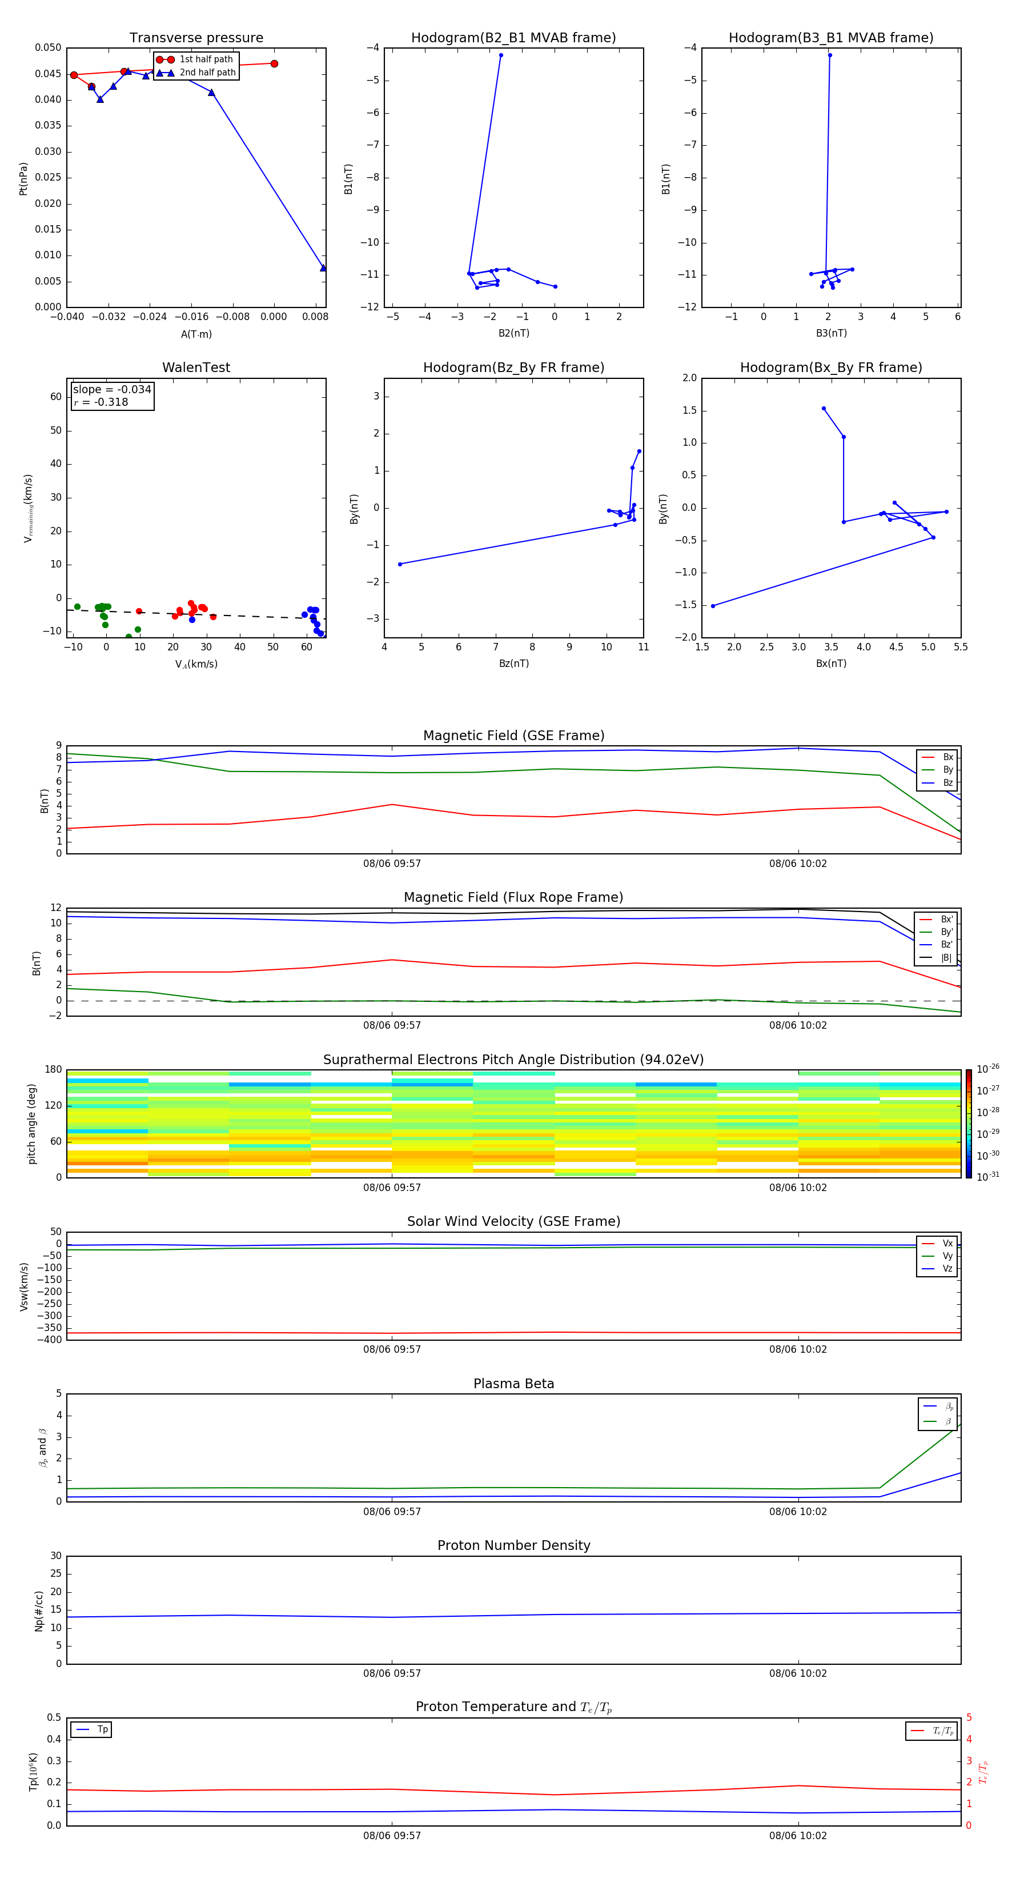Screen dimensions: 1028x1886
Task: Click 'By' in the GSE magnetic field legend
Action: point(937,770)
